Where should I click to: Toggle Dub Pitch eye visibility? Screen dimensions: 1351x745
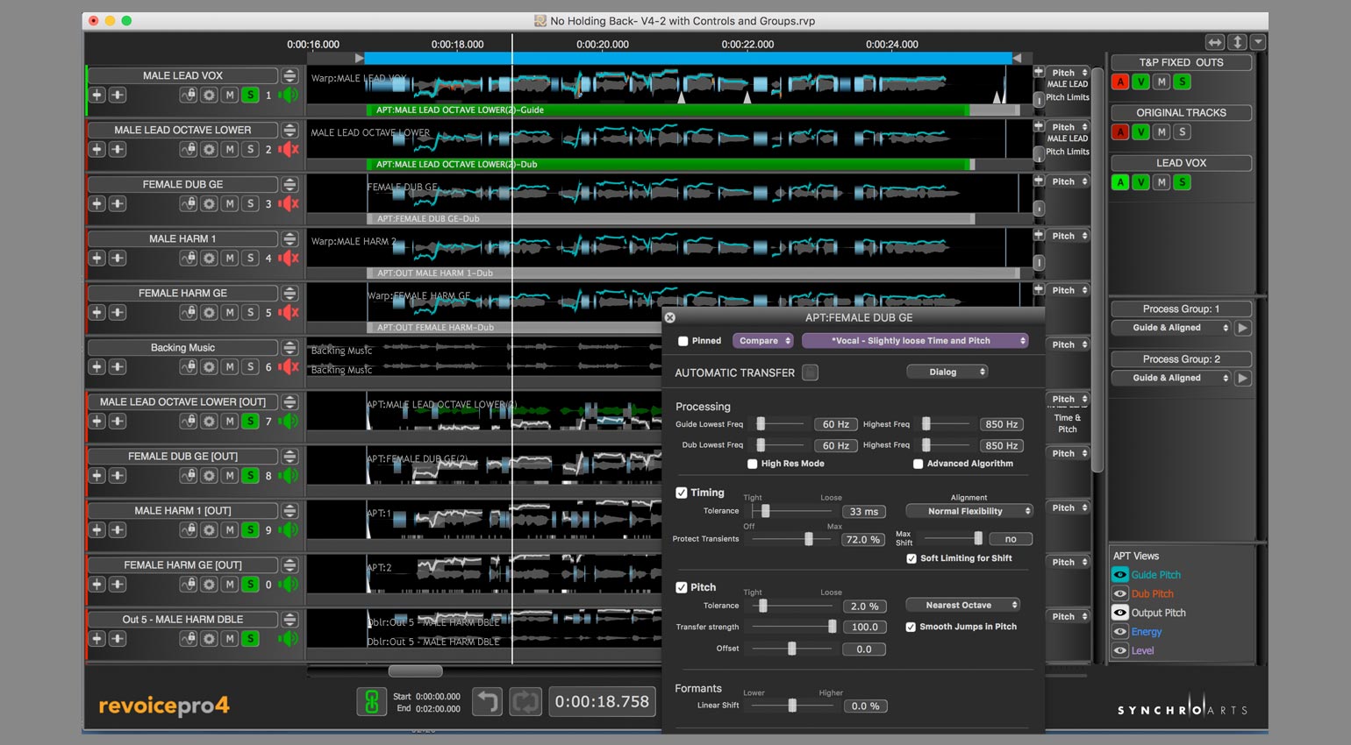pyautogui.click(x=1119, y=593)
